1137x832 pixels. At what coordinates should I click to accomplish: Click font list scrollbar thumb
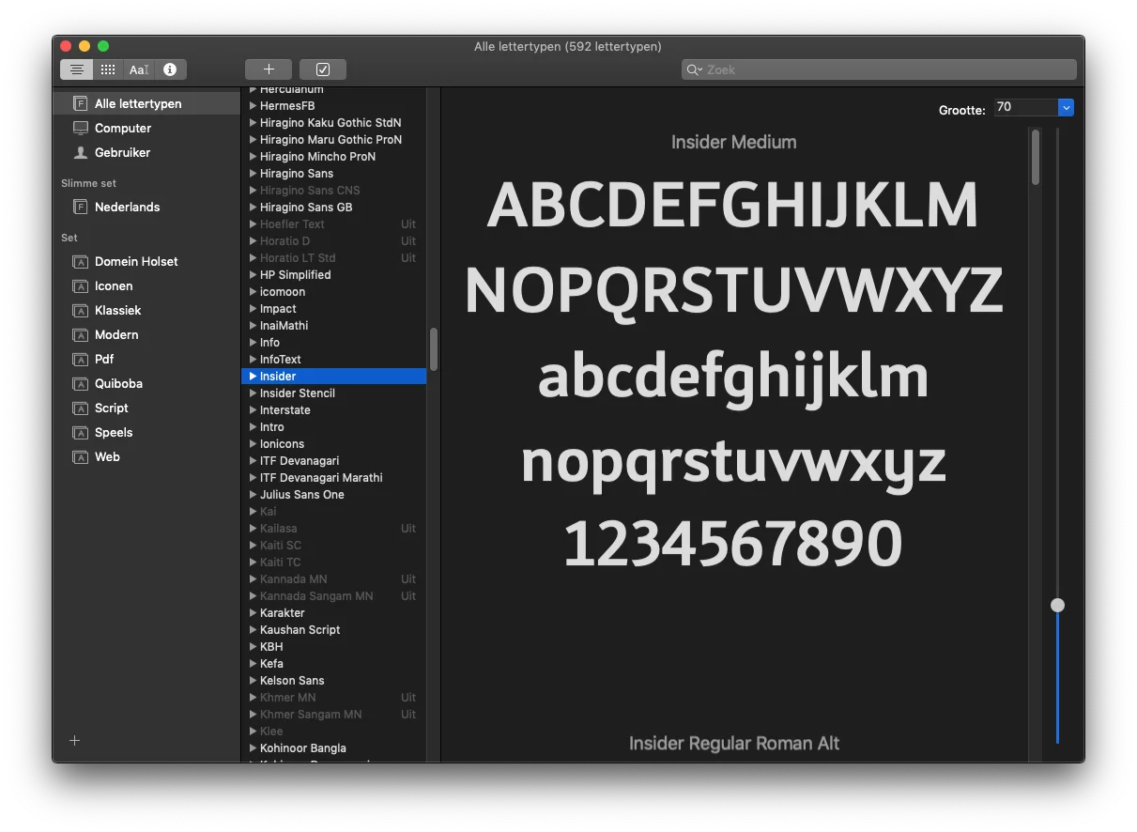point(434,348)
